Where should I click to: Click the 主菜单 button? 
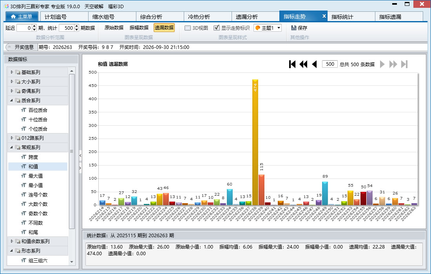point(22,16)
